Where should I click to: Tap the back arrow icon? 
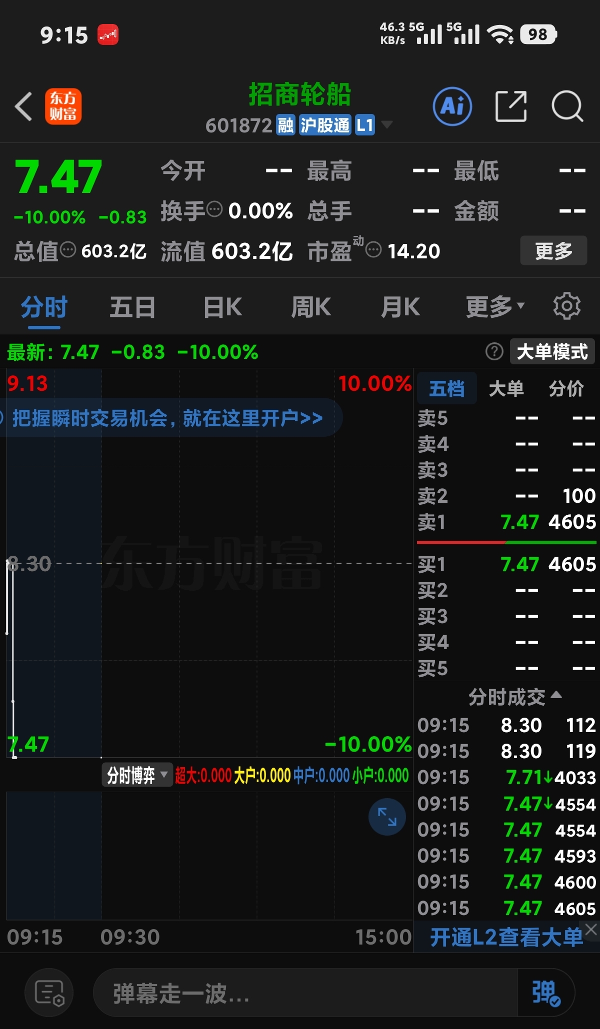23,106
